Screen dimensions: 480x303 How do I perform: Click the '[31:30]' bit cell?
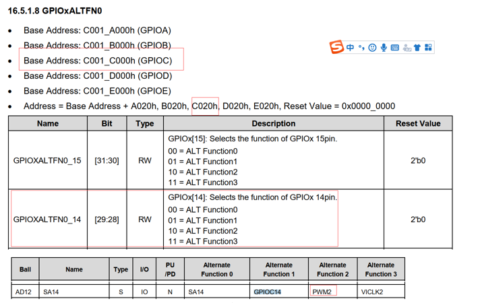(107, 160)
